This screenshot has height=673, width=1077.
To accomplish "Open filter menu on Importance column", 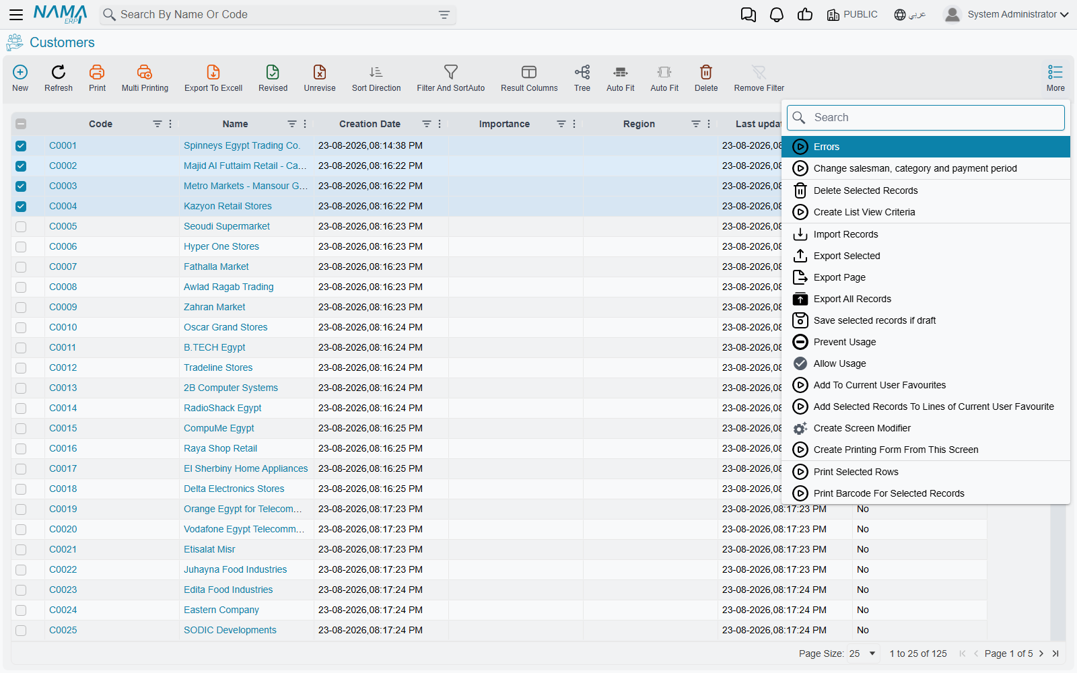I will [x=561, y=124].
